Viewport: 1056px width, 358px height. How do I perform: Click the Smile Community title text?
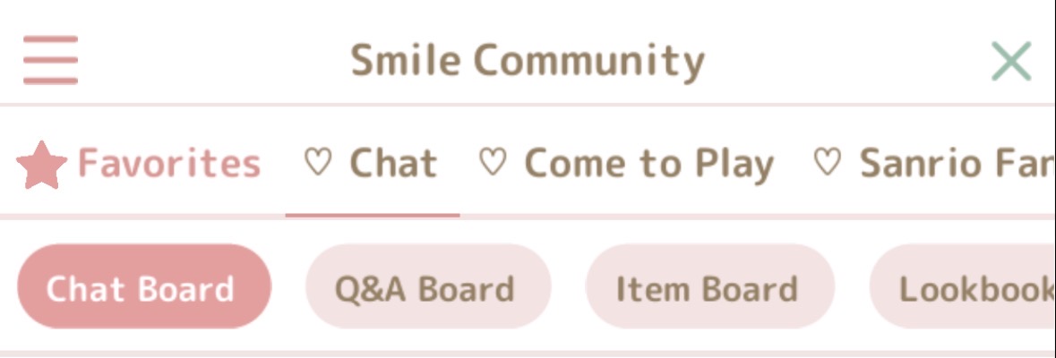(x=527, y=62)
